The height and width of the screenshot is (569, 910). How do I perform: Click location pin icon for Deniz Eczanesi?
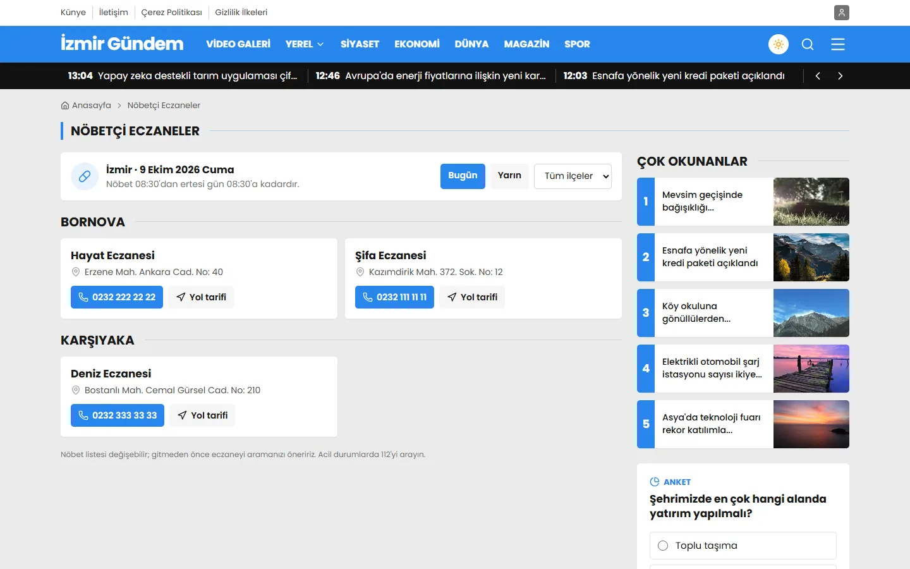click(x=76, y=390)
